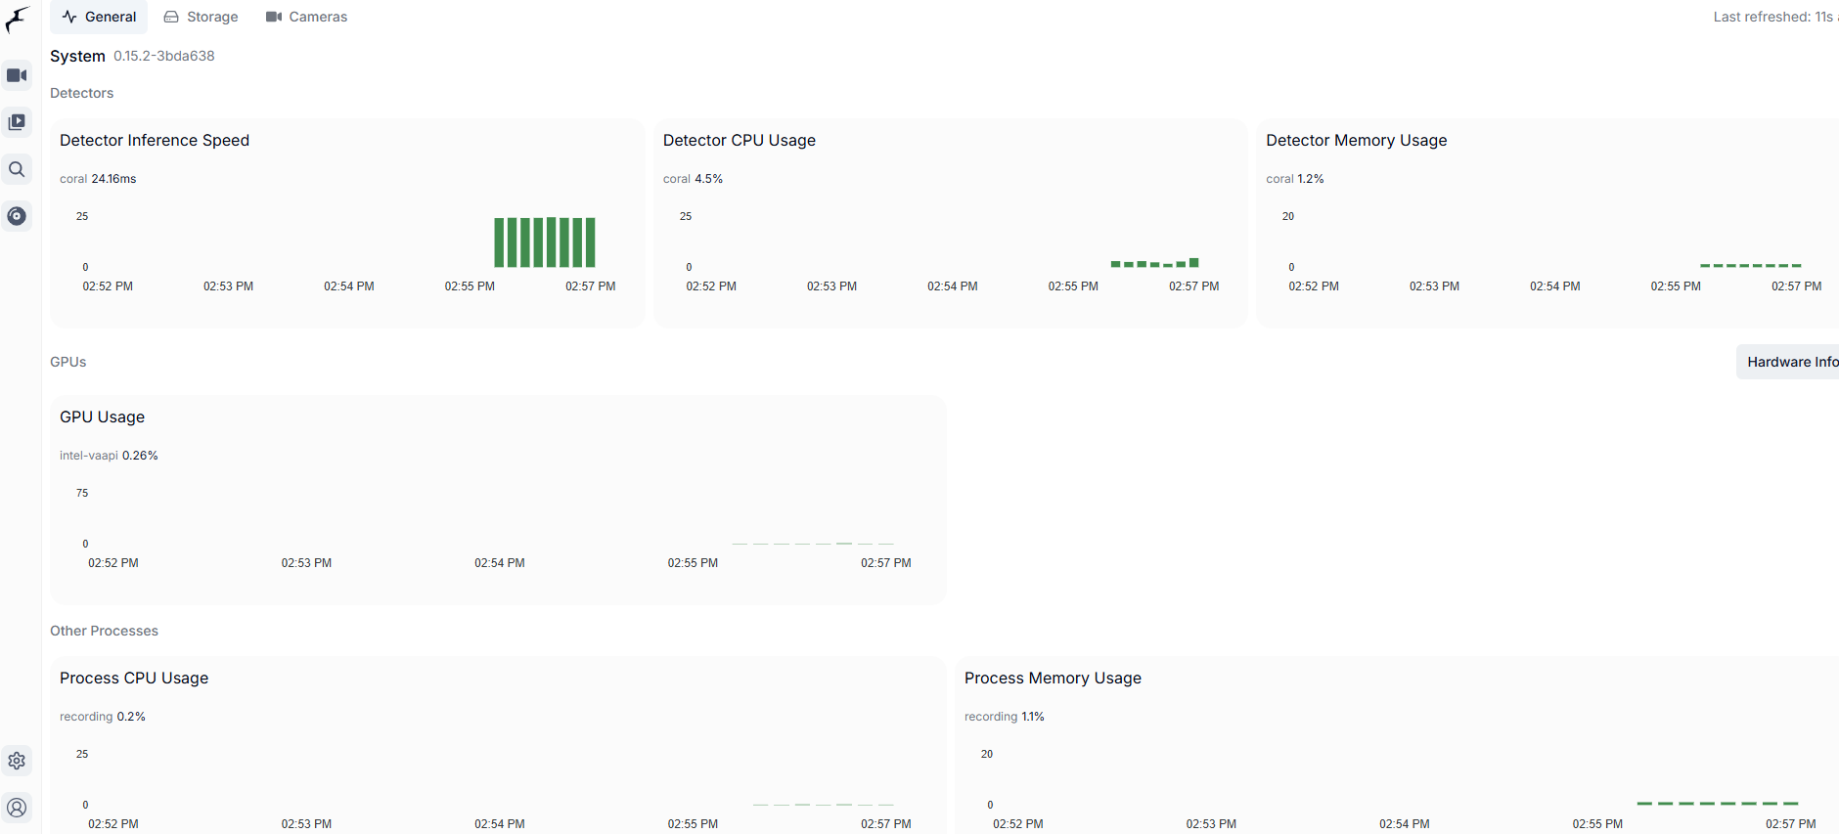
Task: Switch to the Storage tab
Action: [201, 17]
